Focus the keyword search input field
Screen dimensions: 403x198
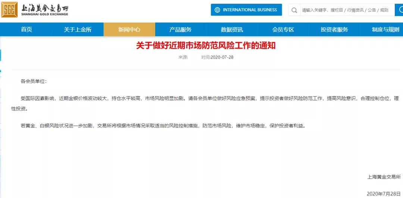pyautogui.click(x=347, y=10)
